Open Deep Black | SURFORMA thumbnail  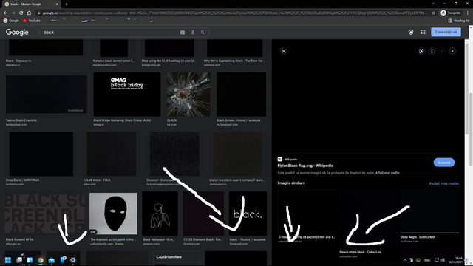click(x=41, y=154)
